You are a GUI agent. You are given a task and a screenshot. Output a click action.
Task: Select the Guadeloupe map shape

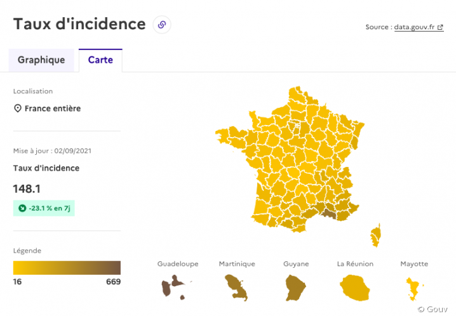(x=173, y=287)
